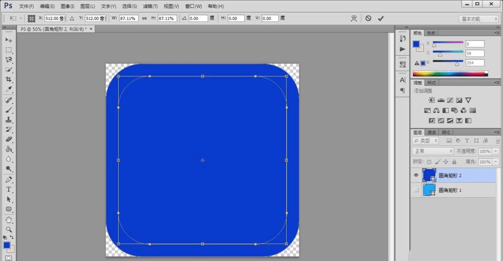Open the Character panel icon
Image resolution: width=503 pixels, height=261 pixels.
click(x=402, y=80)
